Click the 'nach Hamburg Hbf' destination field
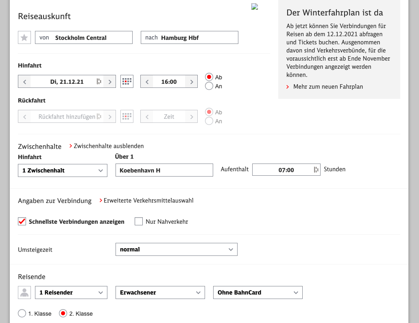This screenshot has height=323, width=419. pyautogui.click(x=189, y=37)
